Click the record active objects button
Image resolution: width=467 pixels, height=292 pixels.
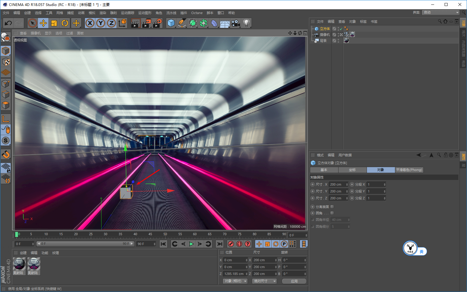click(x=231, y=244)
